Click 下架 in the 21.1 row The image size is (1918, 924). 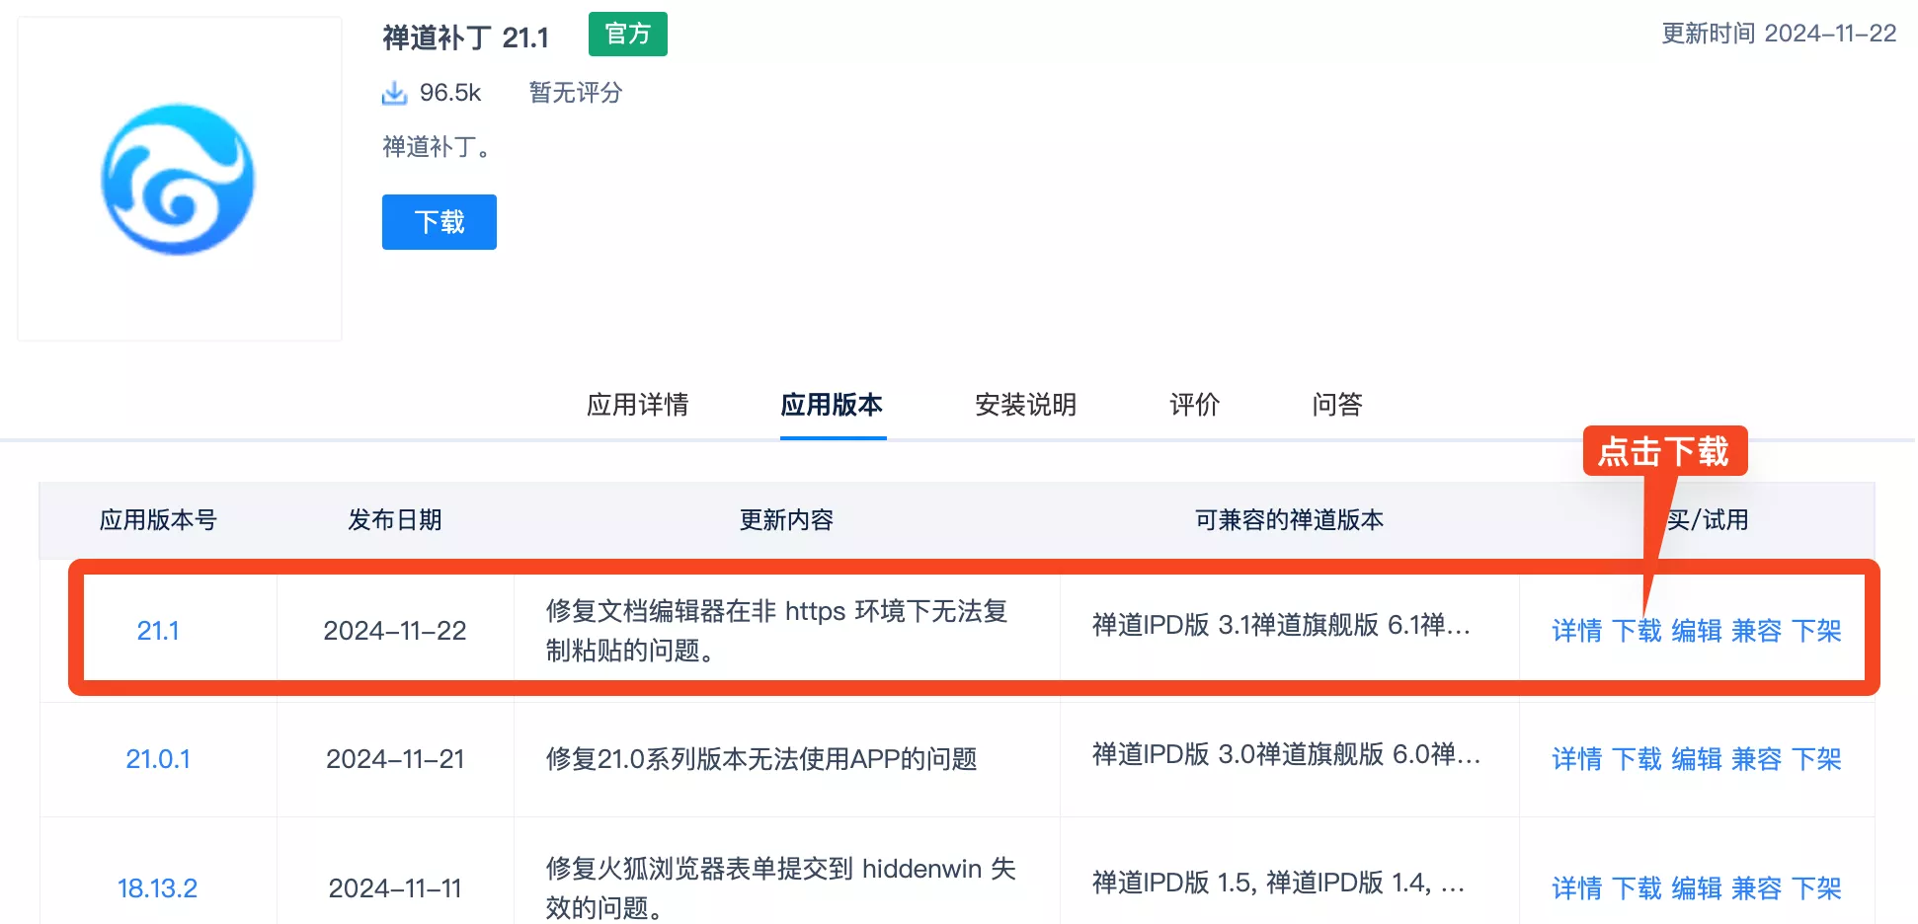(1816, 631)
